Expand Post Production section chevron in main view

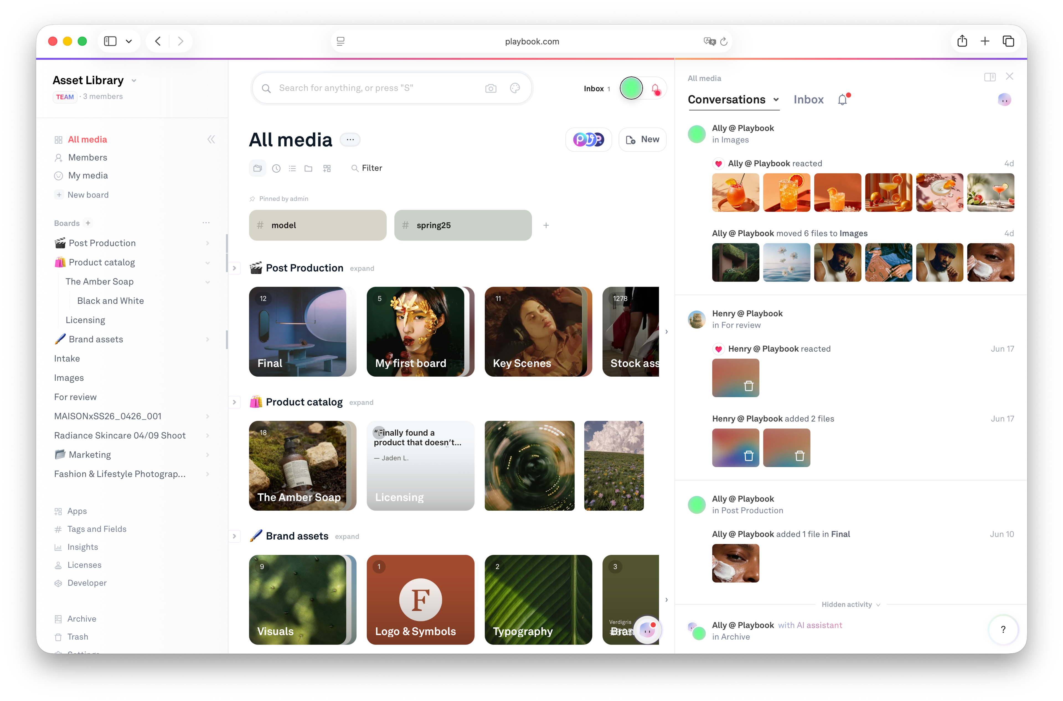[x=234, y=268]
